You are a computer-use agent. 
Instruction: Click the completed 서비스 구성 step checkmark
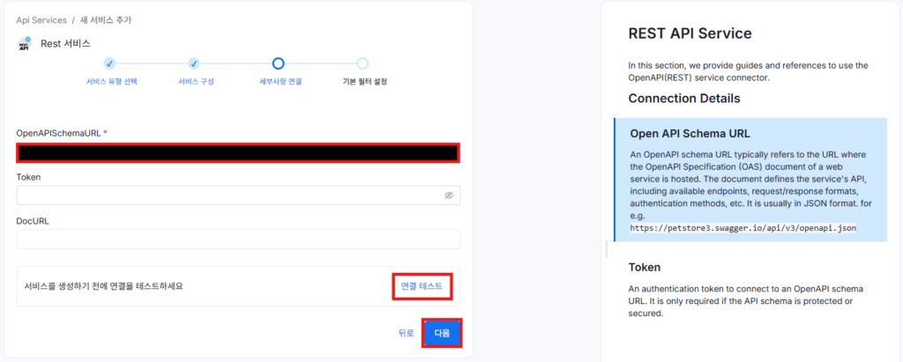pos(194,63)
